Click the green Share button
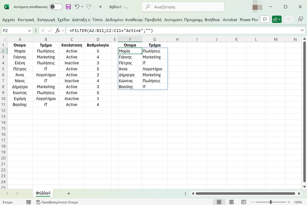 point(277,19)
